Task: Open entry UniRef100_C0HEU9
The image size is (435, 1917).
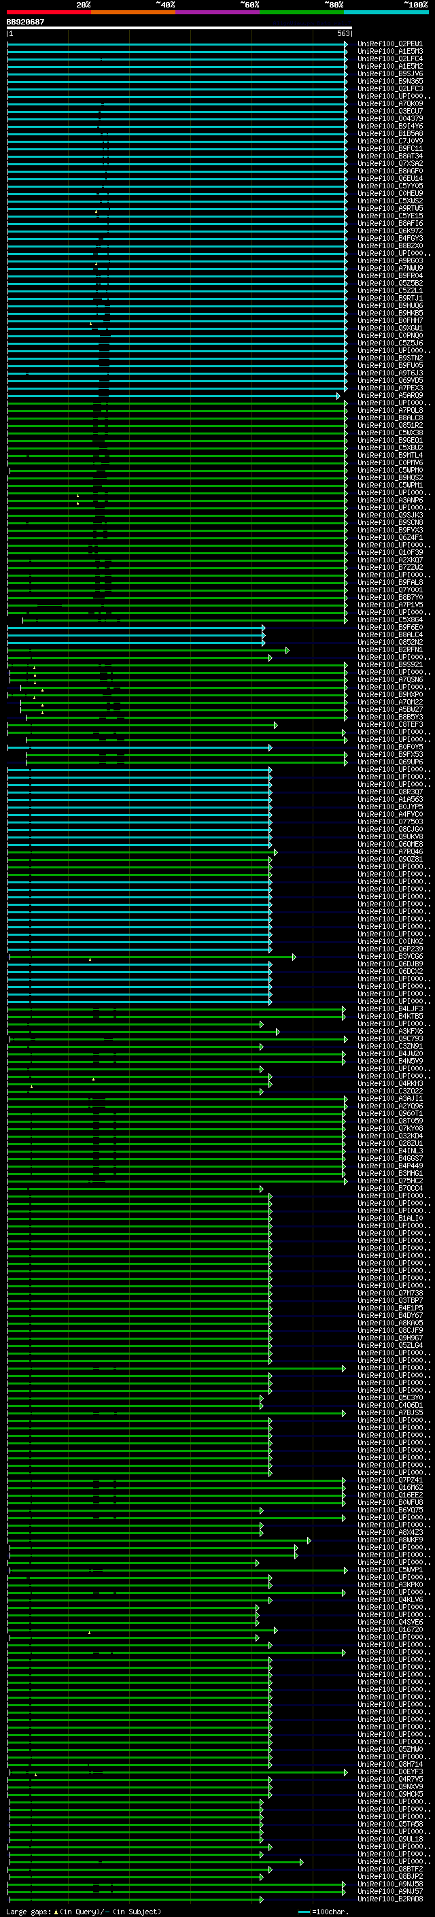Action: coord(389,194)
